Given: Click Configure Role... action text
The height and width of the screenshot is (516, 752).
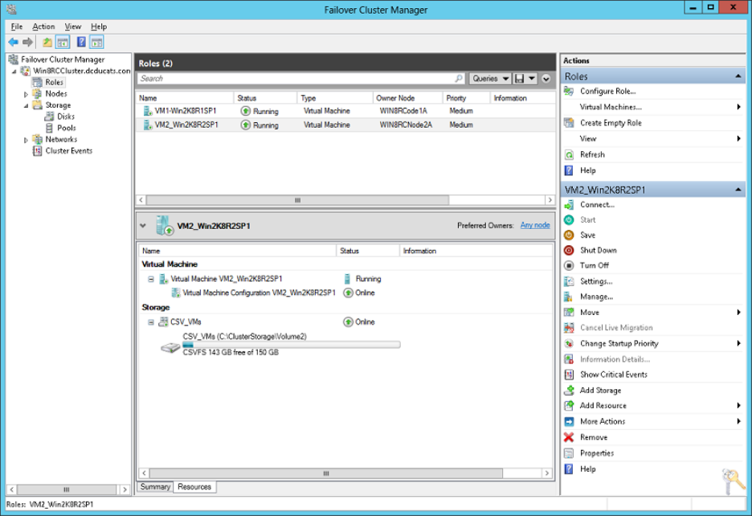Looking at the screenshot, I should [x=607, y=91].
